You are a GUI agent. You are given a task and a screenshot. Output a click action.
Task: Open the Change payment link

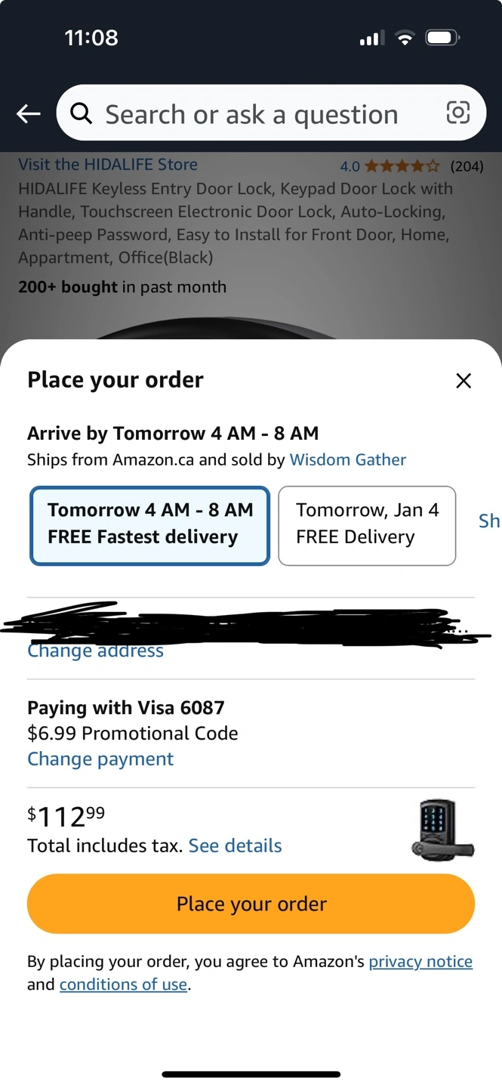point(100,759)
